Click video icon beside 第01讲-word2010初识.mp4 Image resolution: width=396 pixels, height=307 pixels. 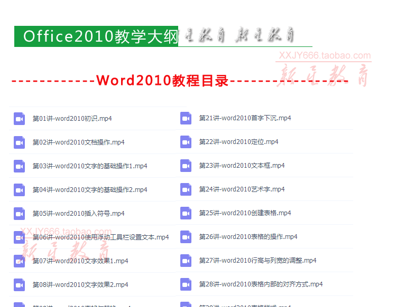point(19,119)
